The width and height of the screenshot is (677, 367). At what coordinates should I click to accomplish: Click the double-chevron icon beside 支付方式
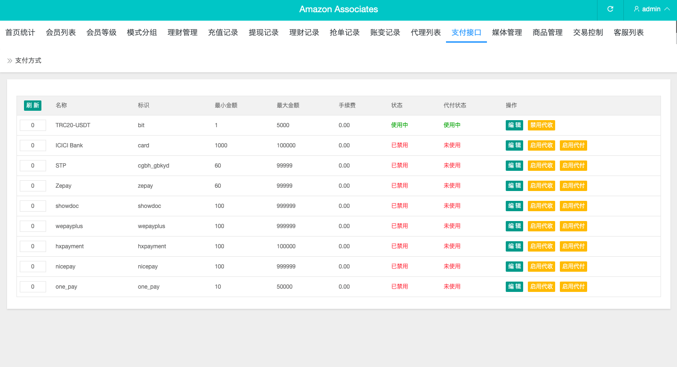[10, 61]
